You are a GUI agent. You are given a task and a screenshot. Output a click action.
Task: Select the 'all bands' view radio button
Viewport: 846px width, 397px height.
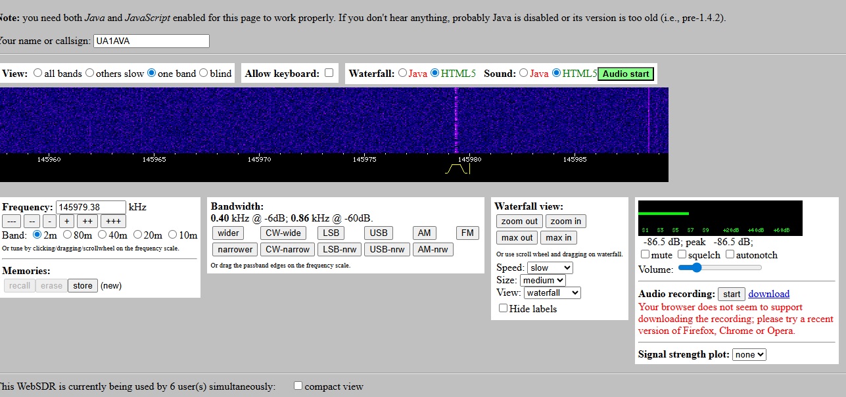click(38, 73)
